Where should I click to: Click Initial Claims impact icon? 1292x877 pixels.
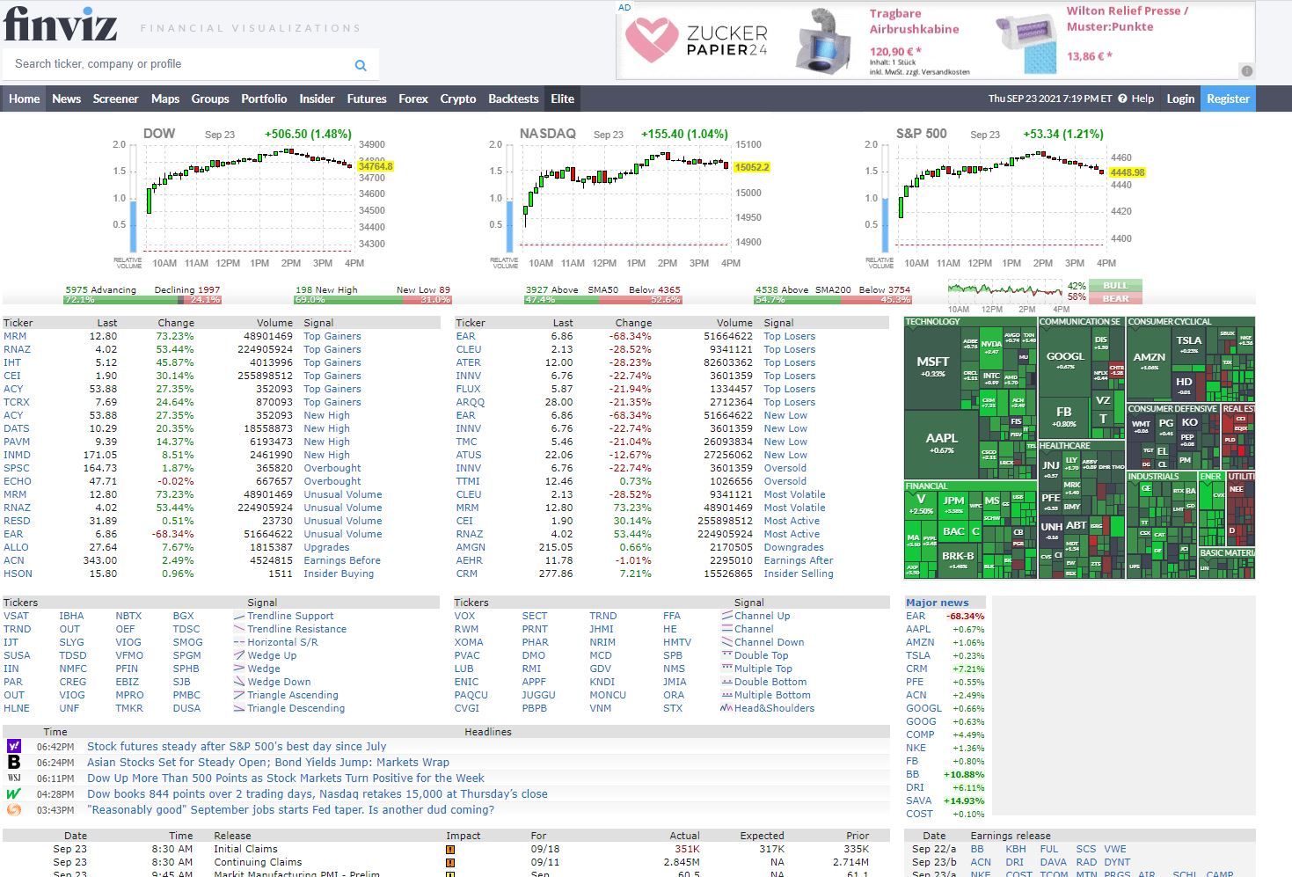450,850
